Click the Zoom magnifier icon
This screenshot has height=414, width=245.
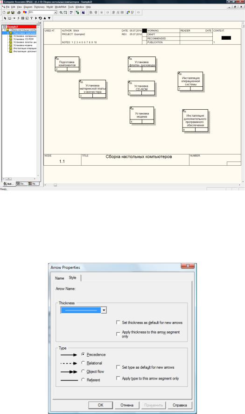click(61, 13)
